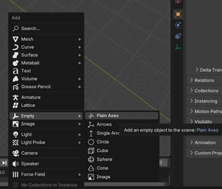Screen dimensions: 222x189
Task: Click the Metaball icon
Action: pyautogui.click(x=16, y=63)
